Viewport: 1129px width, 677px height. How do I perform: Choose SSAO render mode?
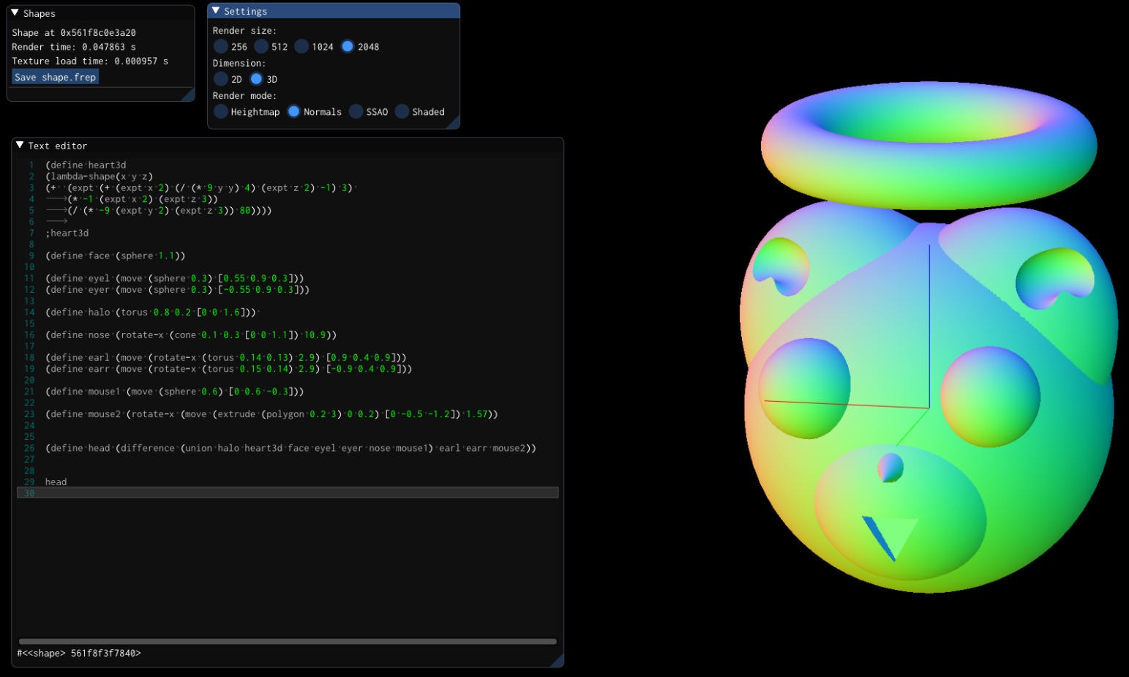tap(356, 112)
